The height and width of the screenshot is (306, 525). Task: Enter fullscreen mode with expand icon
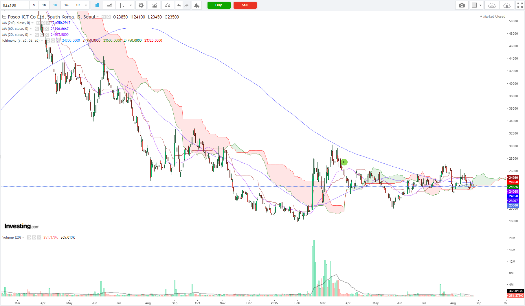(x=520, y=5)
